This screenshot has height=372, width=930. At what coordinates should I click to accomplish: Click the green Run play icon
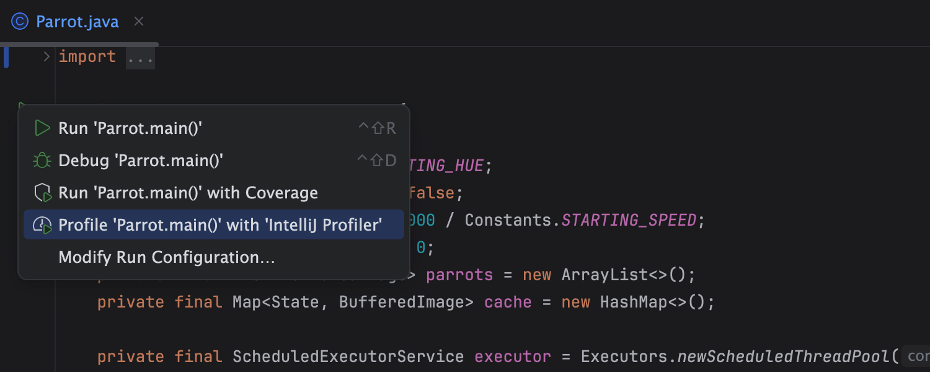coord(42,128)
